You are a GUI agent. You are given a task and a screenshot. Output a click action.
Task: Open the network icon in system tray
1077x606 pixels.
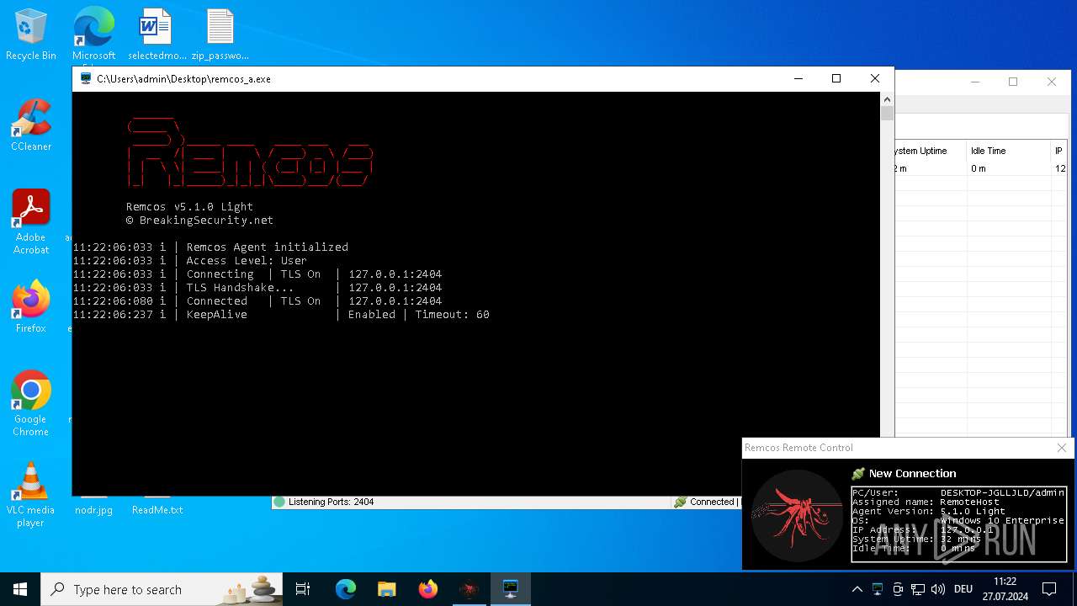pos(918,589)
